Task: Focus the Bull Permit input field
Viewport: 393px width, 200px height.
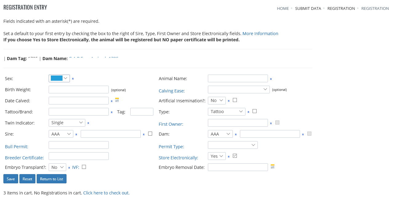Action: (x=79, y=145)
